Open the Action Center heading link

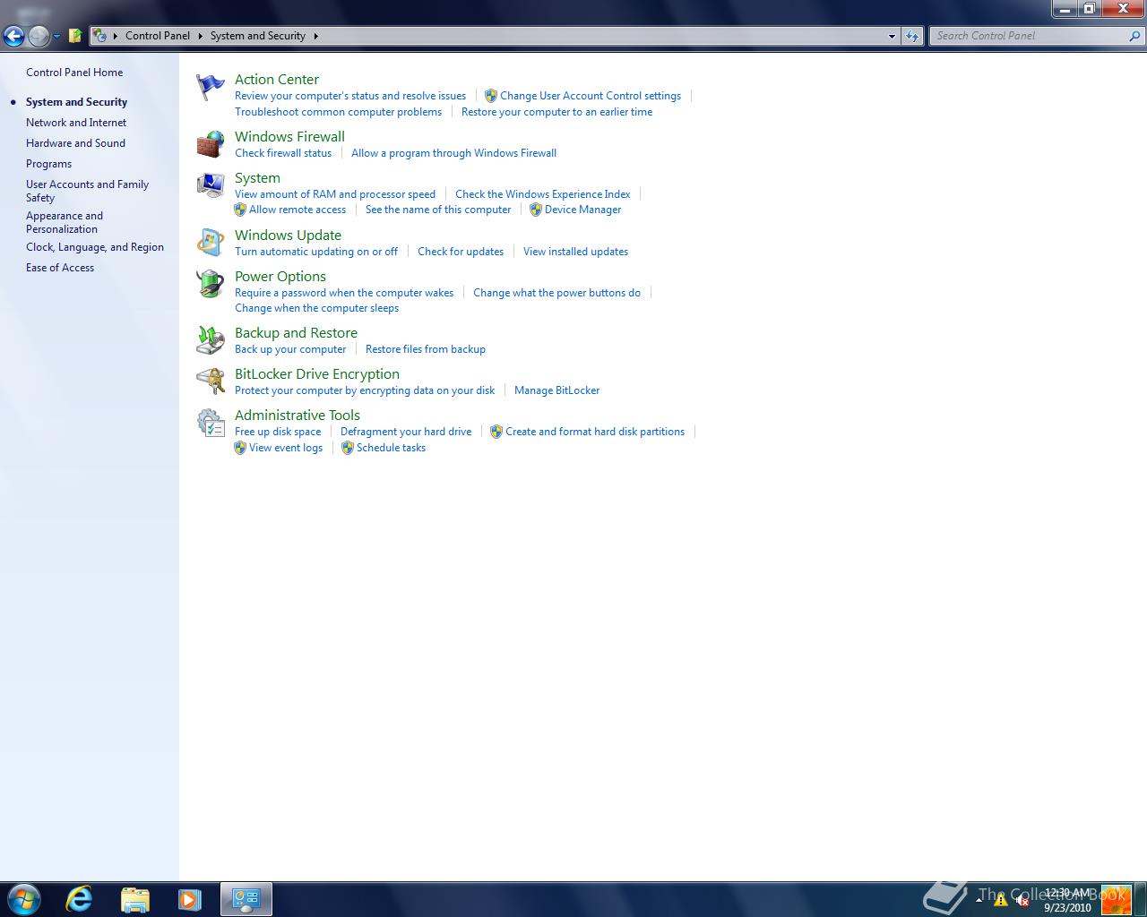click(x=277, y=80)
